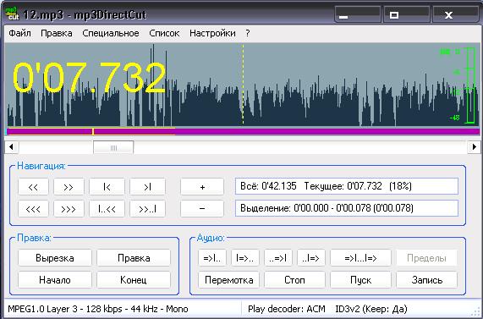Click the magenta overview position bar

pyautogui.click(x=243, y=132)
